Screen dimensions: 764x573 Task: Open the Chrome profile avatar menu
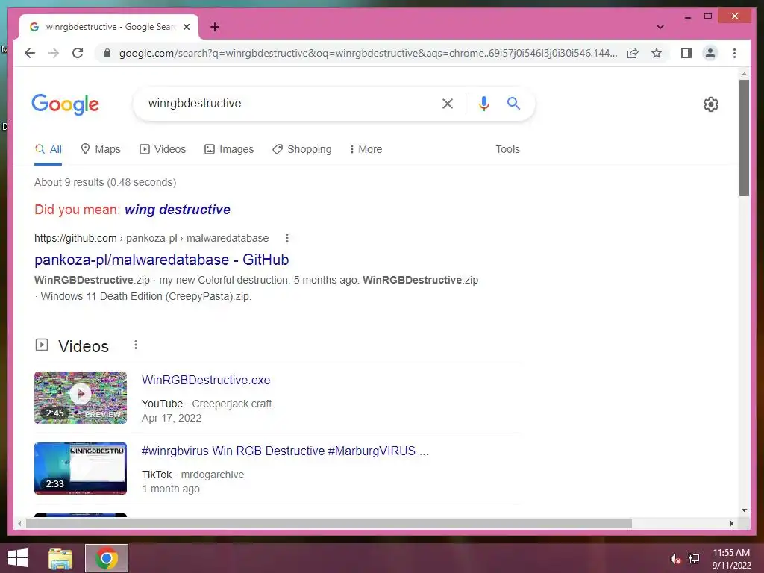tap(710, 53)
